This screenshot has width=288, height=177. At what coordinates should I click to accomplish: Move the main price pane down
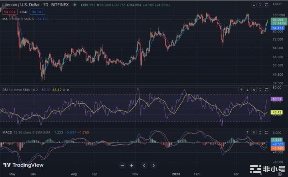click(254, 5)
